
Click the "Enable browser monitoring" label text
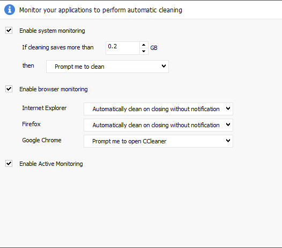click(54, 89)
